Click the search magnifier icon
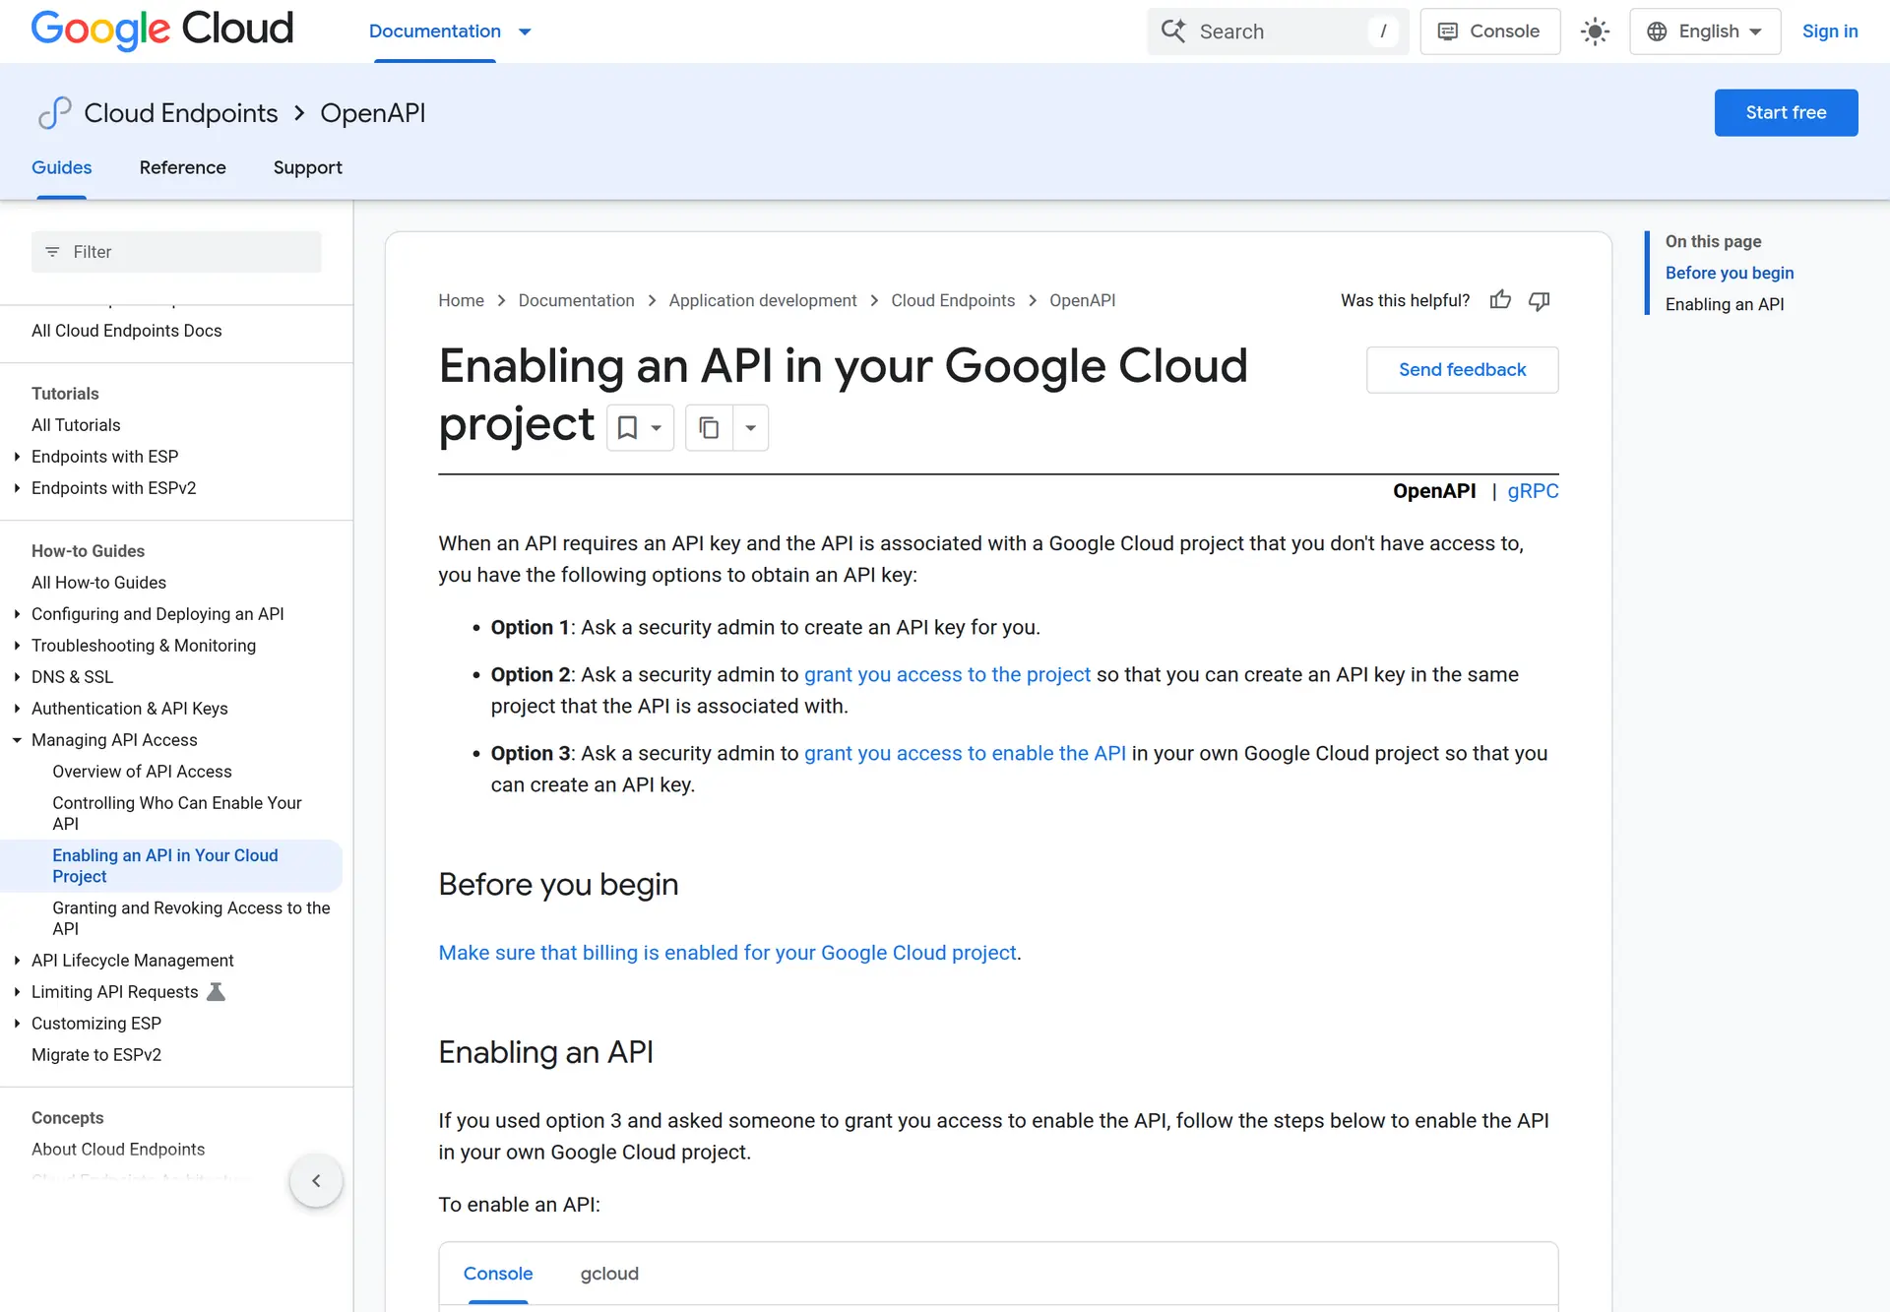 (x=1173, y=31)
